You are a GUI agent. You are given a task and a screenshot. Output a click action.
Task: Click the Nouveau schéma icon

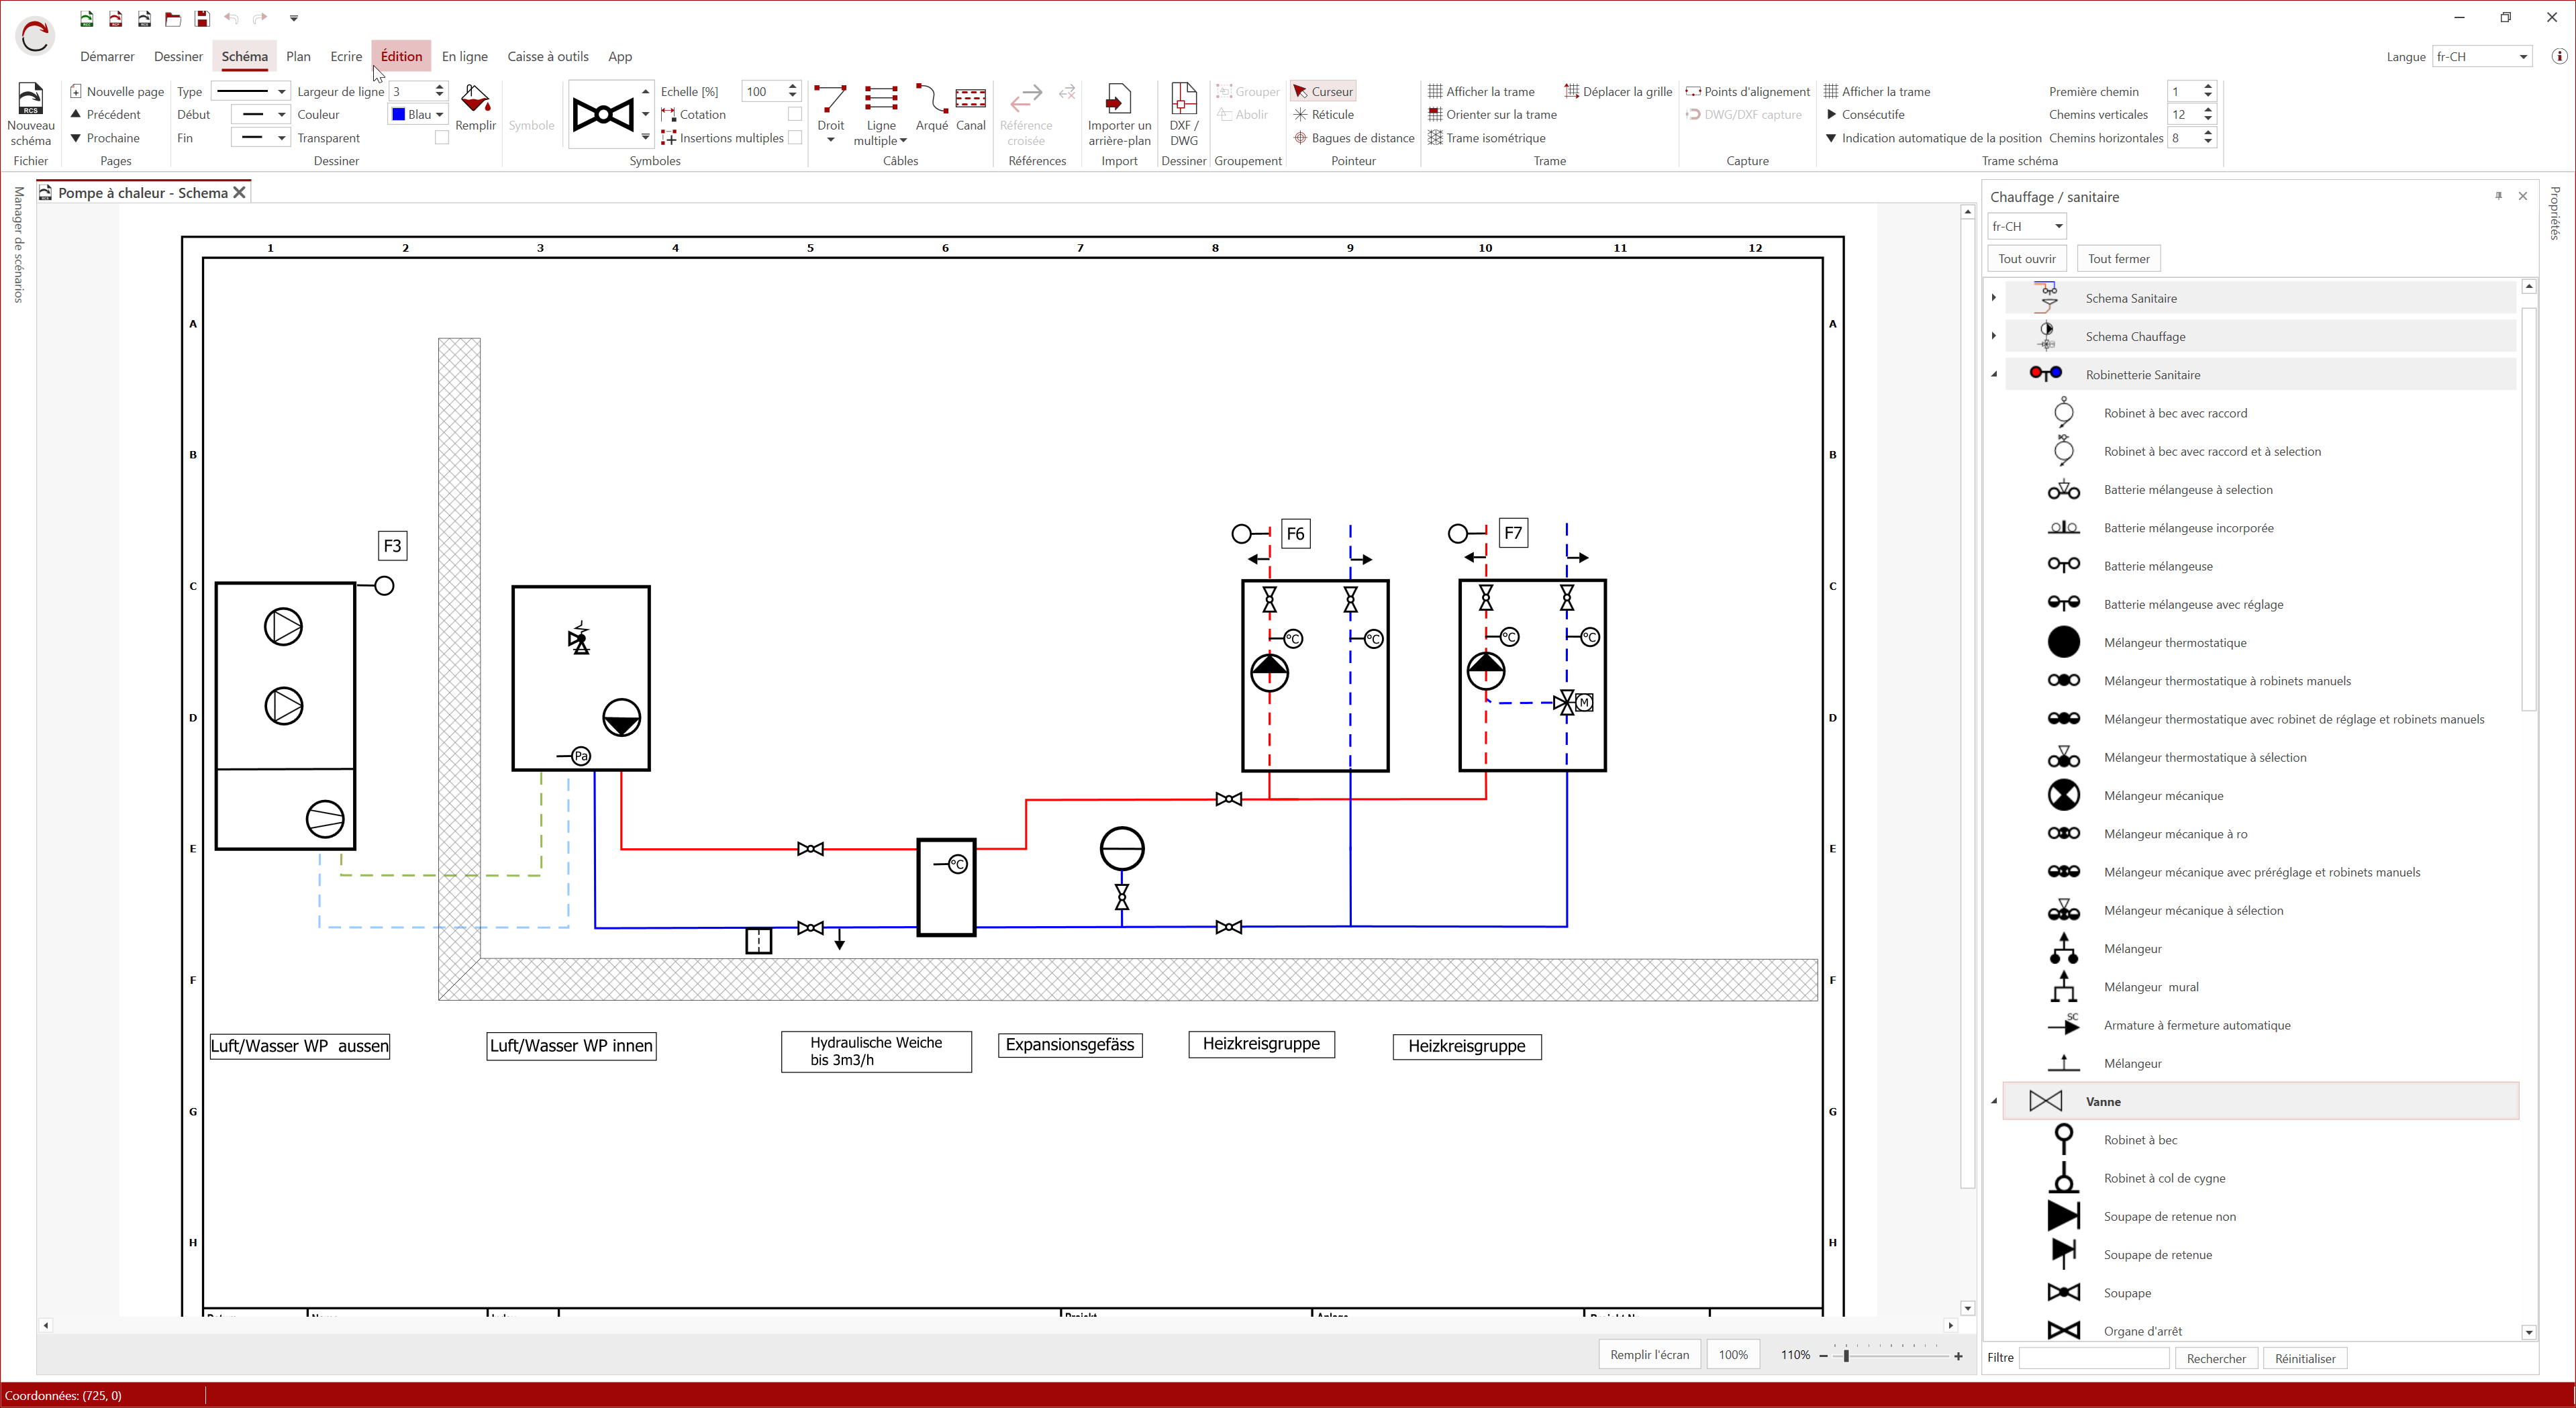(30, 100)
